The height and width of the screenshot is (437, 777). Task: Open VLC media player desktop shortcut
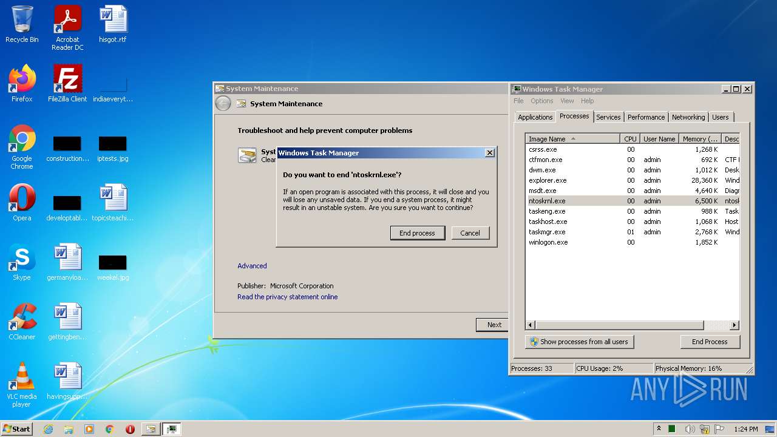[22, 385]
